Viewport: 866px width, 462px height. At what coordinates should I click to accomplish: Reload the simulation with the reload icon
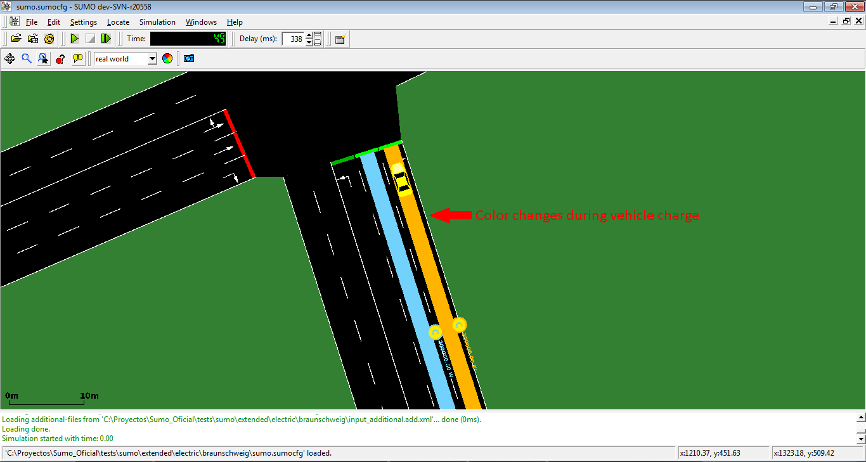tap(49, 39)
